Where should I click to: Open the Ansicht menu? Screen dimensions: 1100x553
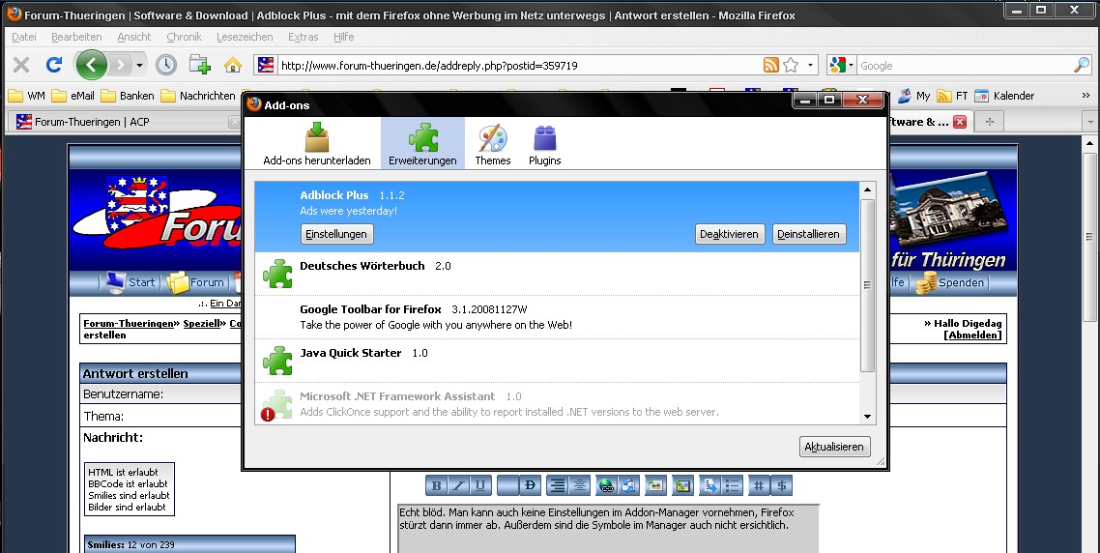pyautogui.click(x=134, y=37)
